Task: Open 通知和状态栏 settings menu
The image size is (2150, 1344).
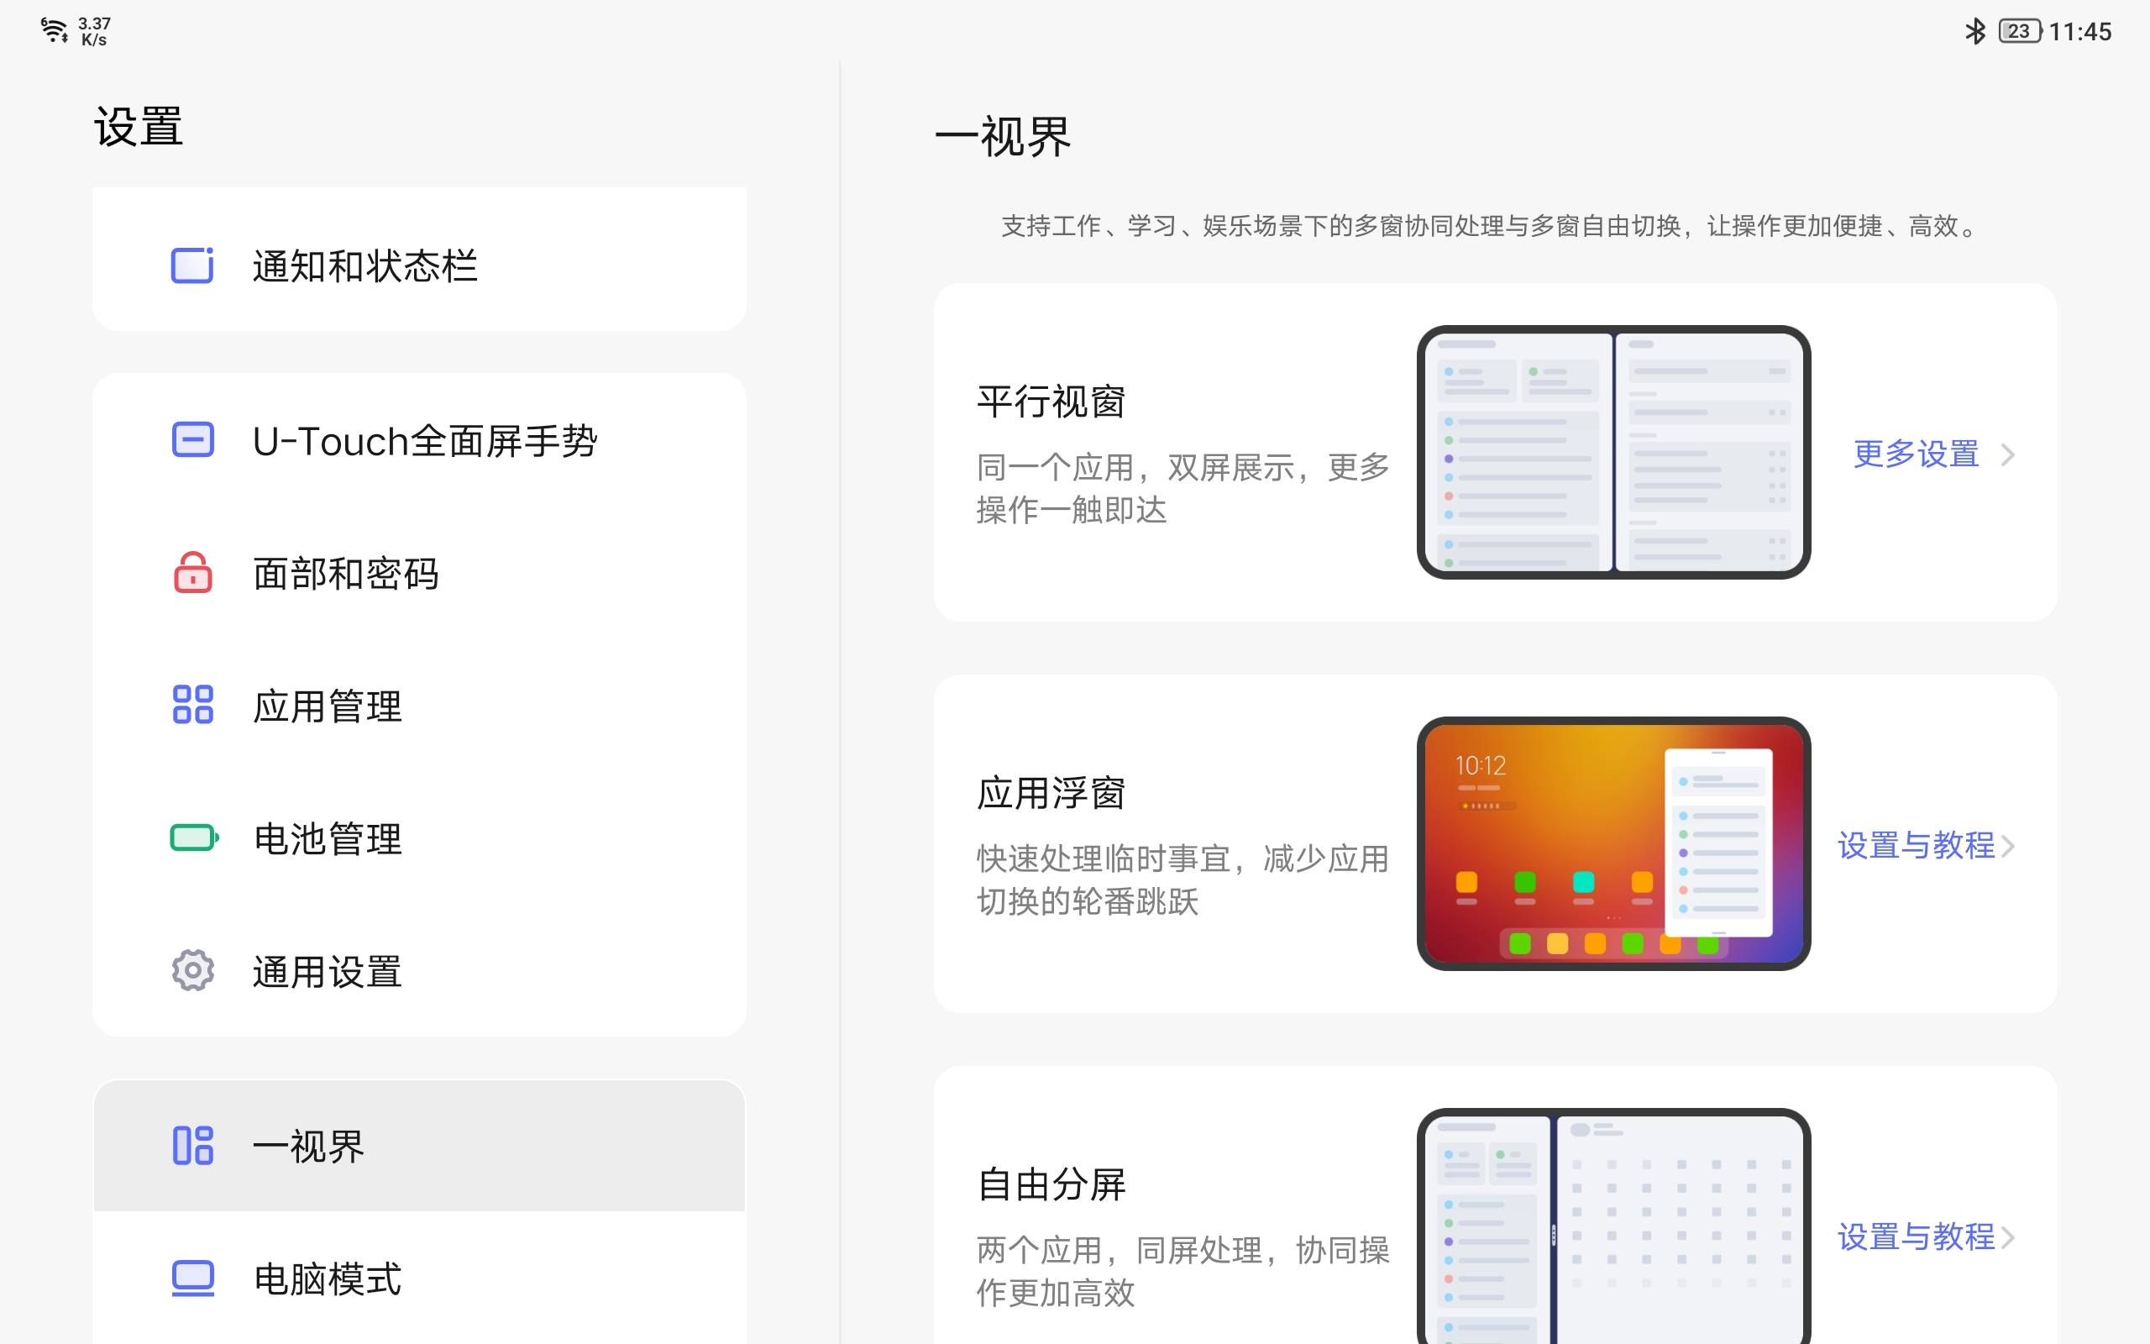Action: pos(364,265)
